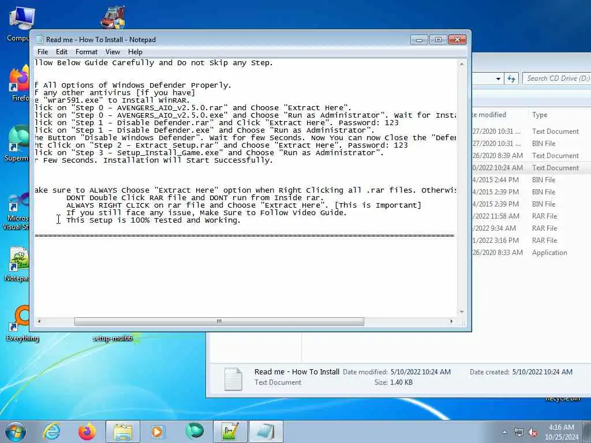
Task: Click the Explorer refresh button
Action: click(511, 78)
